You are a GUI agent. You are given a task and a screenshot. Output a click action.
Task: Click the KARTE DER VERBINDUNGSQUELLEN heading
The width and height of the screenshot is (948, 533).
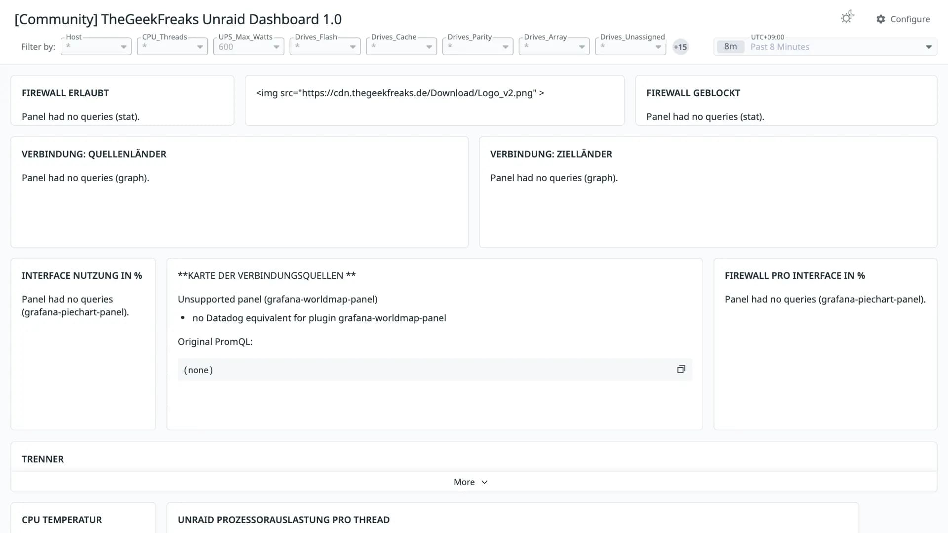(267, 275)
